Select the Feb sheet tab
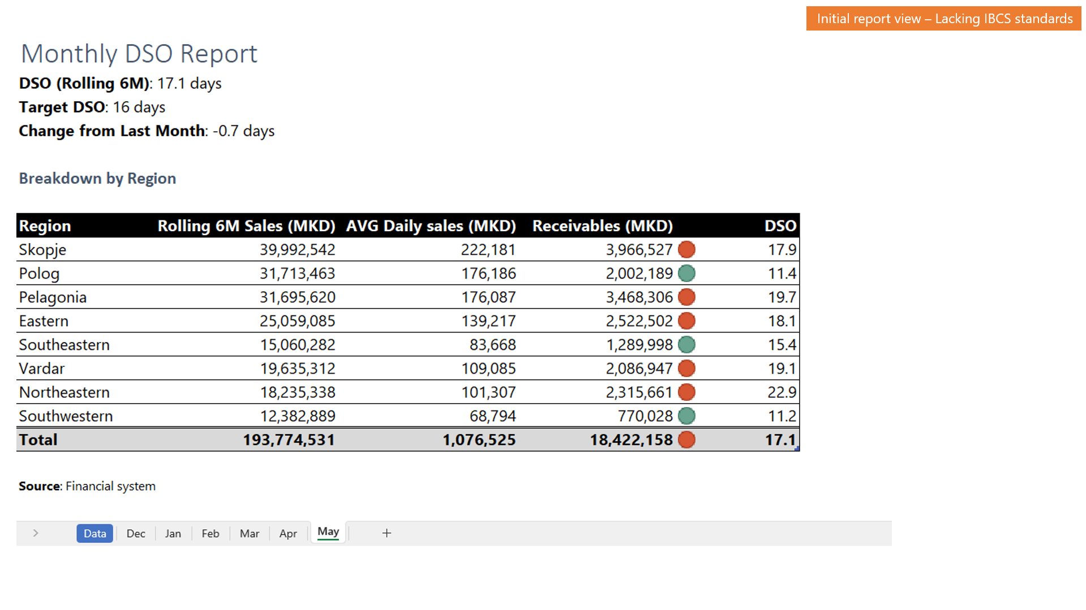Screen dimensions: 1086x610 211,533
